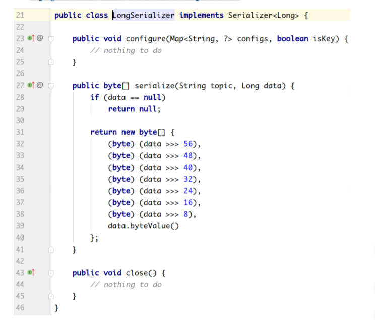375x320 pixels.
Task: Click the number 8 shift value
Action: [x=186, y=214]
